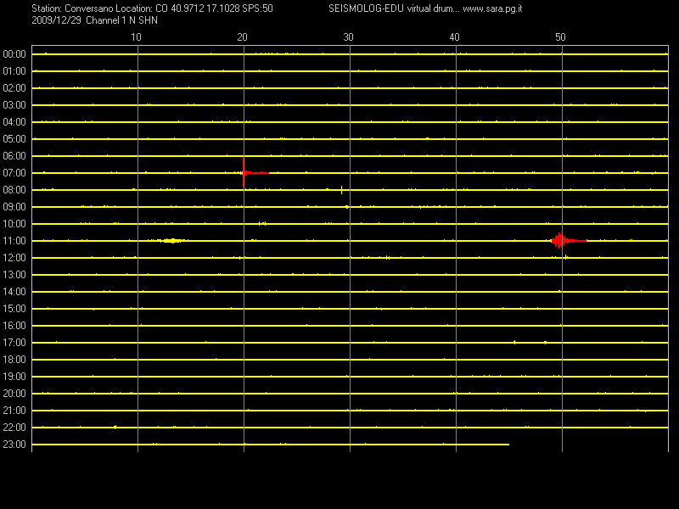
Task: Click the 08:00 hour label
Action: pos(14,190)
